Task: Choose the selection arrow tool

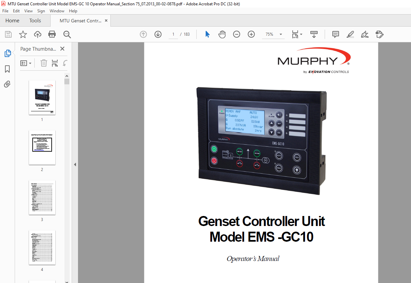Action: pos(207,34)
